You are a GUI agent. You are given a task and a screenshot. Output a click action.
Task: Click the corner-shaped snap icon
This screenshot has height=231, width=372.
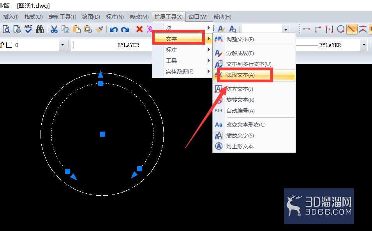pyautogui.click(x=318, y=29)
